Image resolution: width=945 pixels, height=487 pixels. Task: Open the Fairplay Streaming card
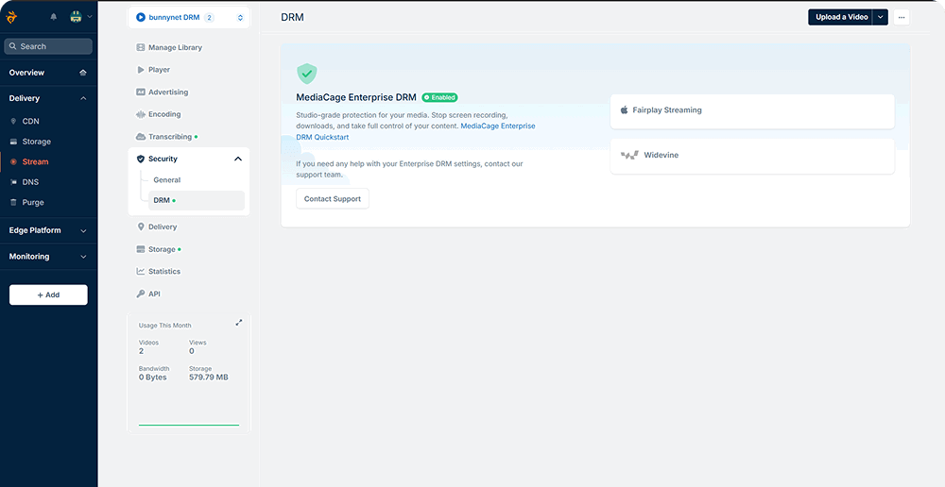(x=752, y=110)
